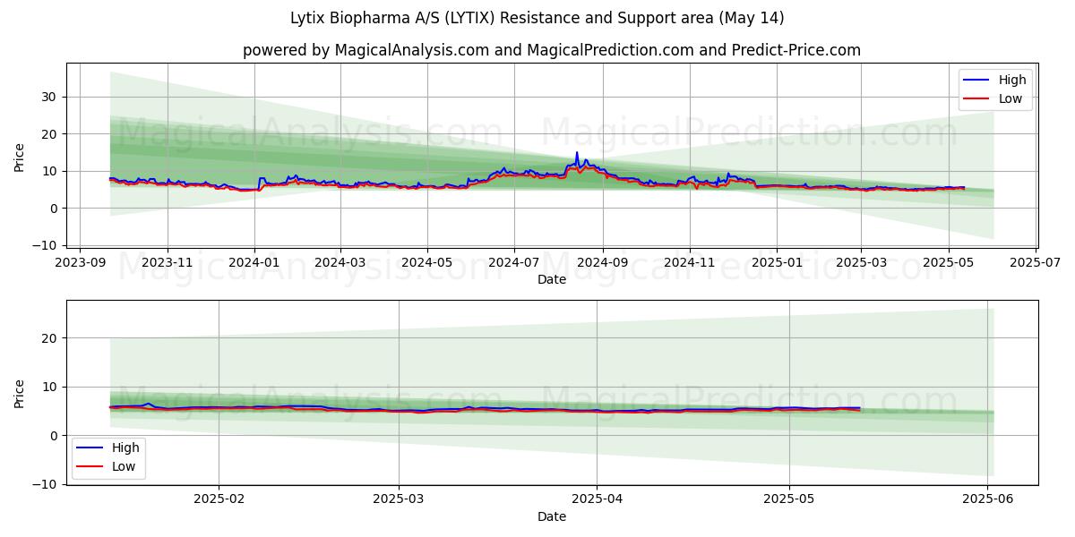Click the '2025-04' tick label in bottom chart
Screen dimensions: 1075x537
coord(598,499)
